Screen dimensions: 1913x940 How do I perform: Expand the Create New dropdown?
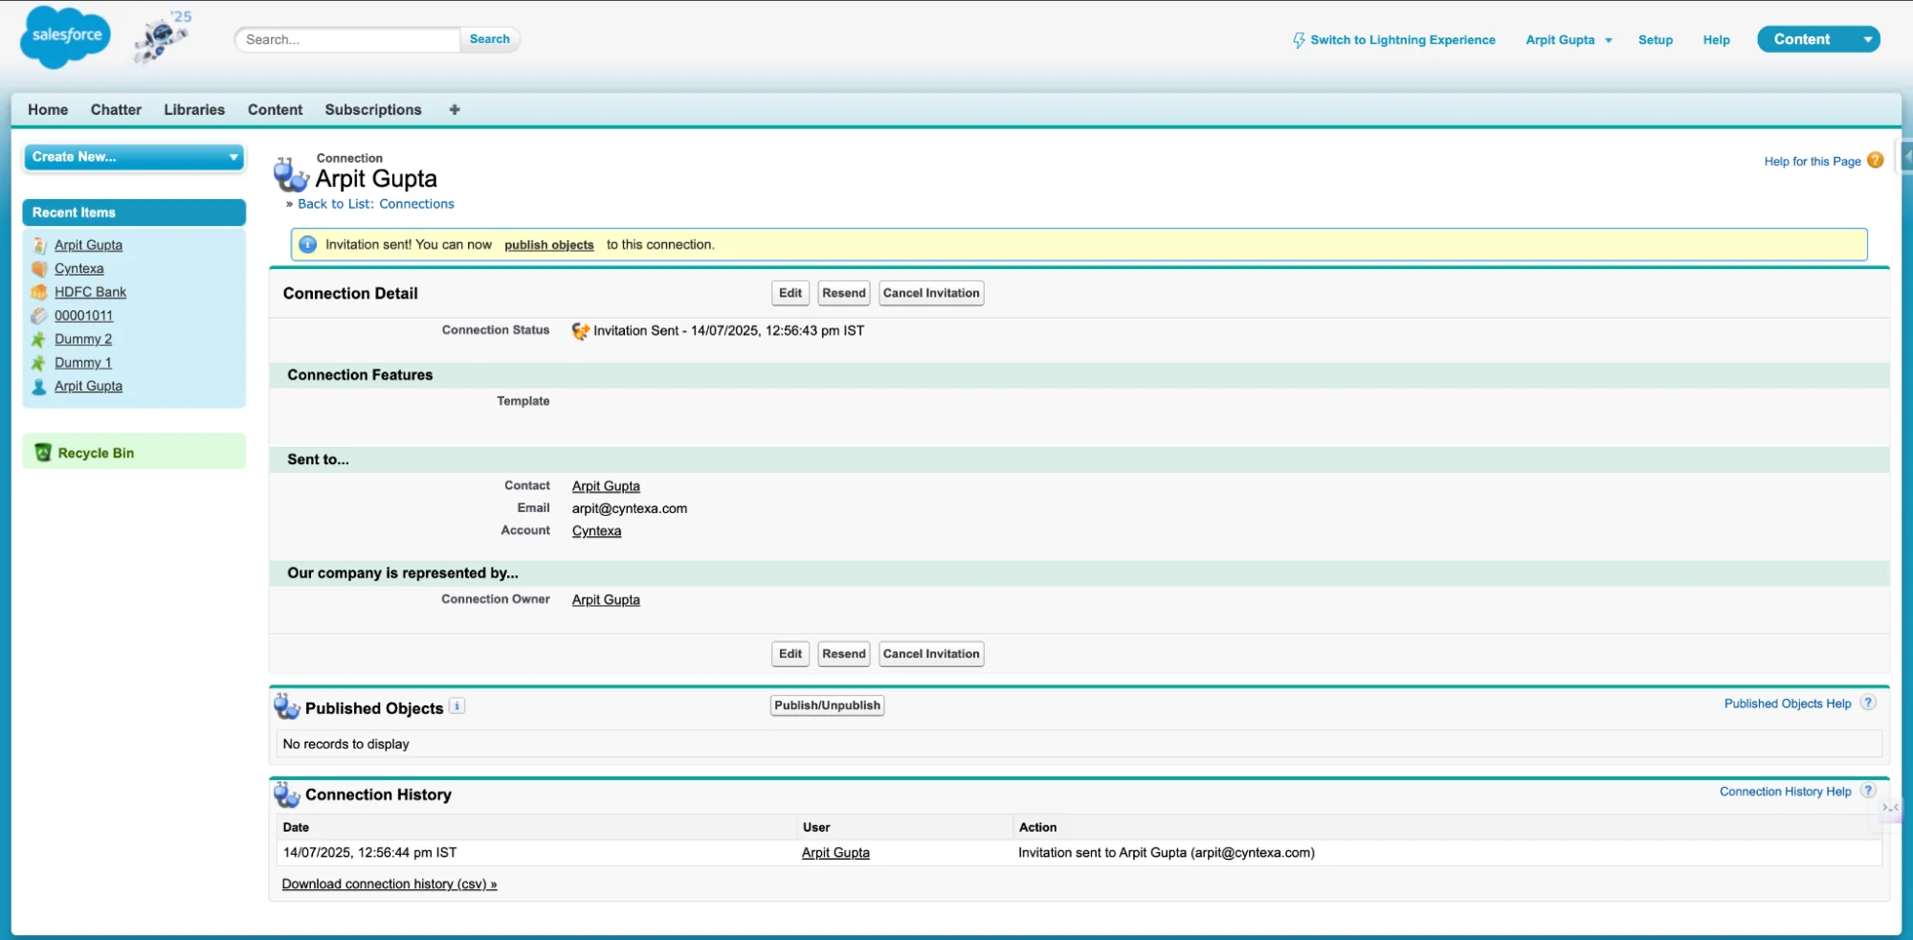tap(233, 157)
